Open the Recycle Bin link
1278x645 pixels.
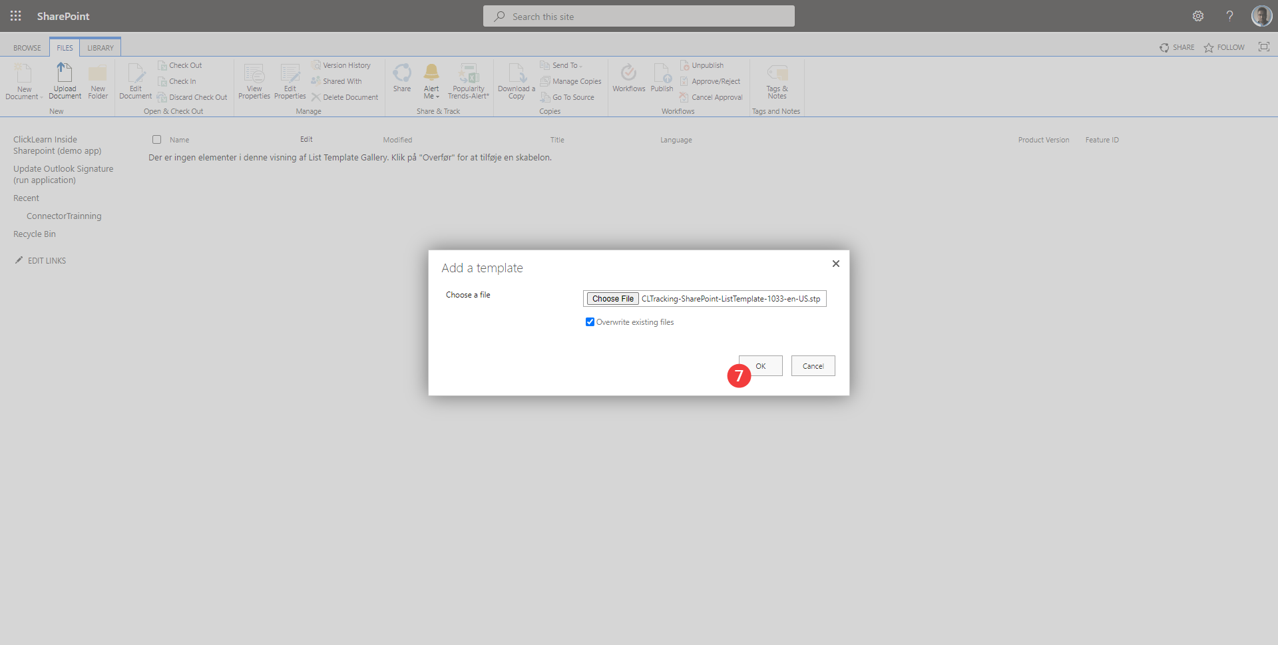[35, 234]
